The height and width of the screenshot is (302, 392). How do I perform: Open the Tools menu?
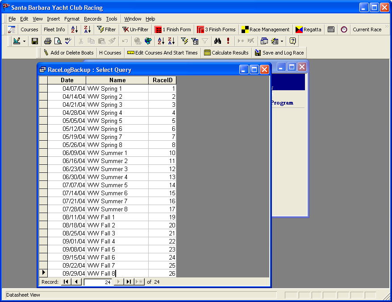click(112, 19)
